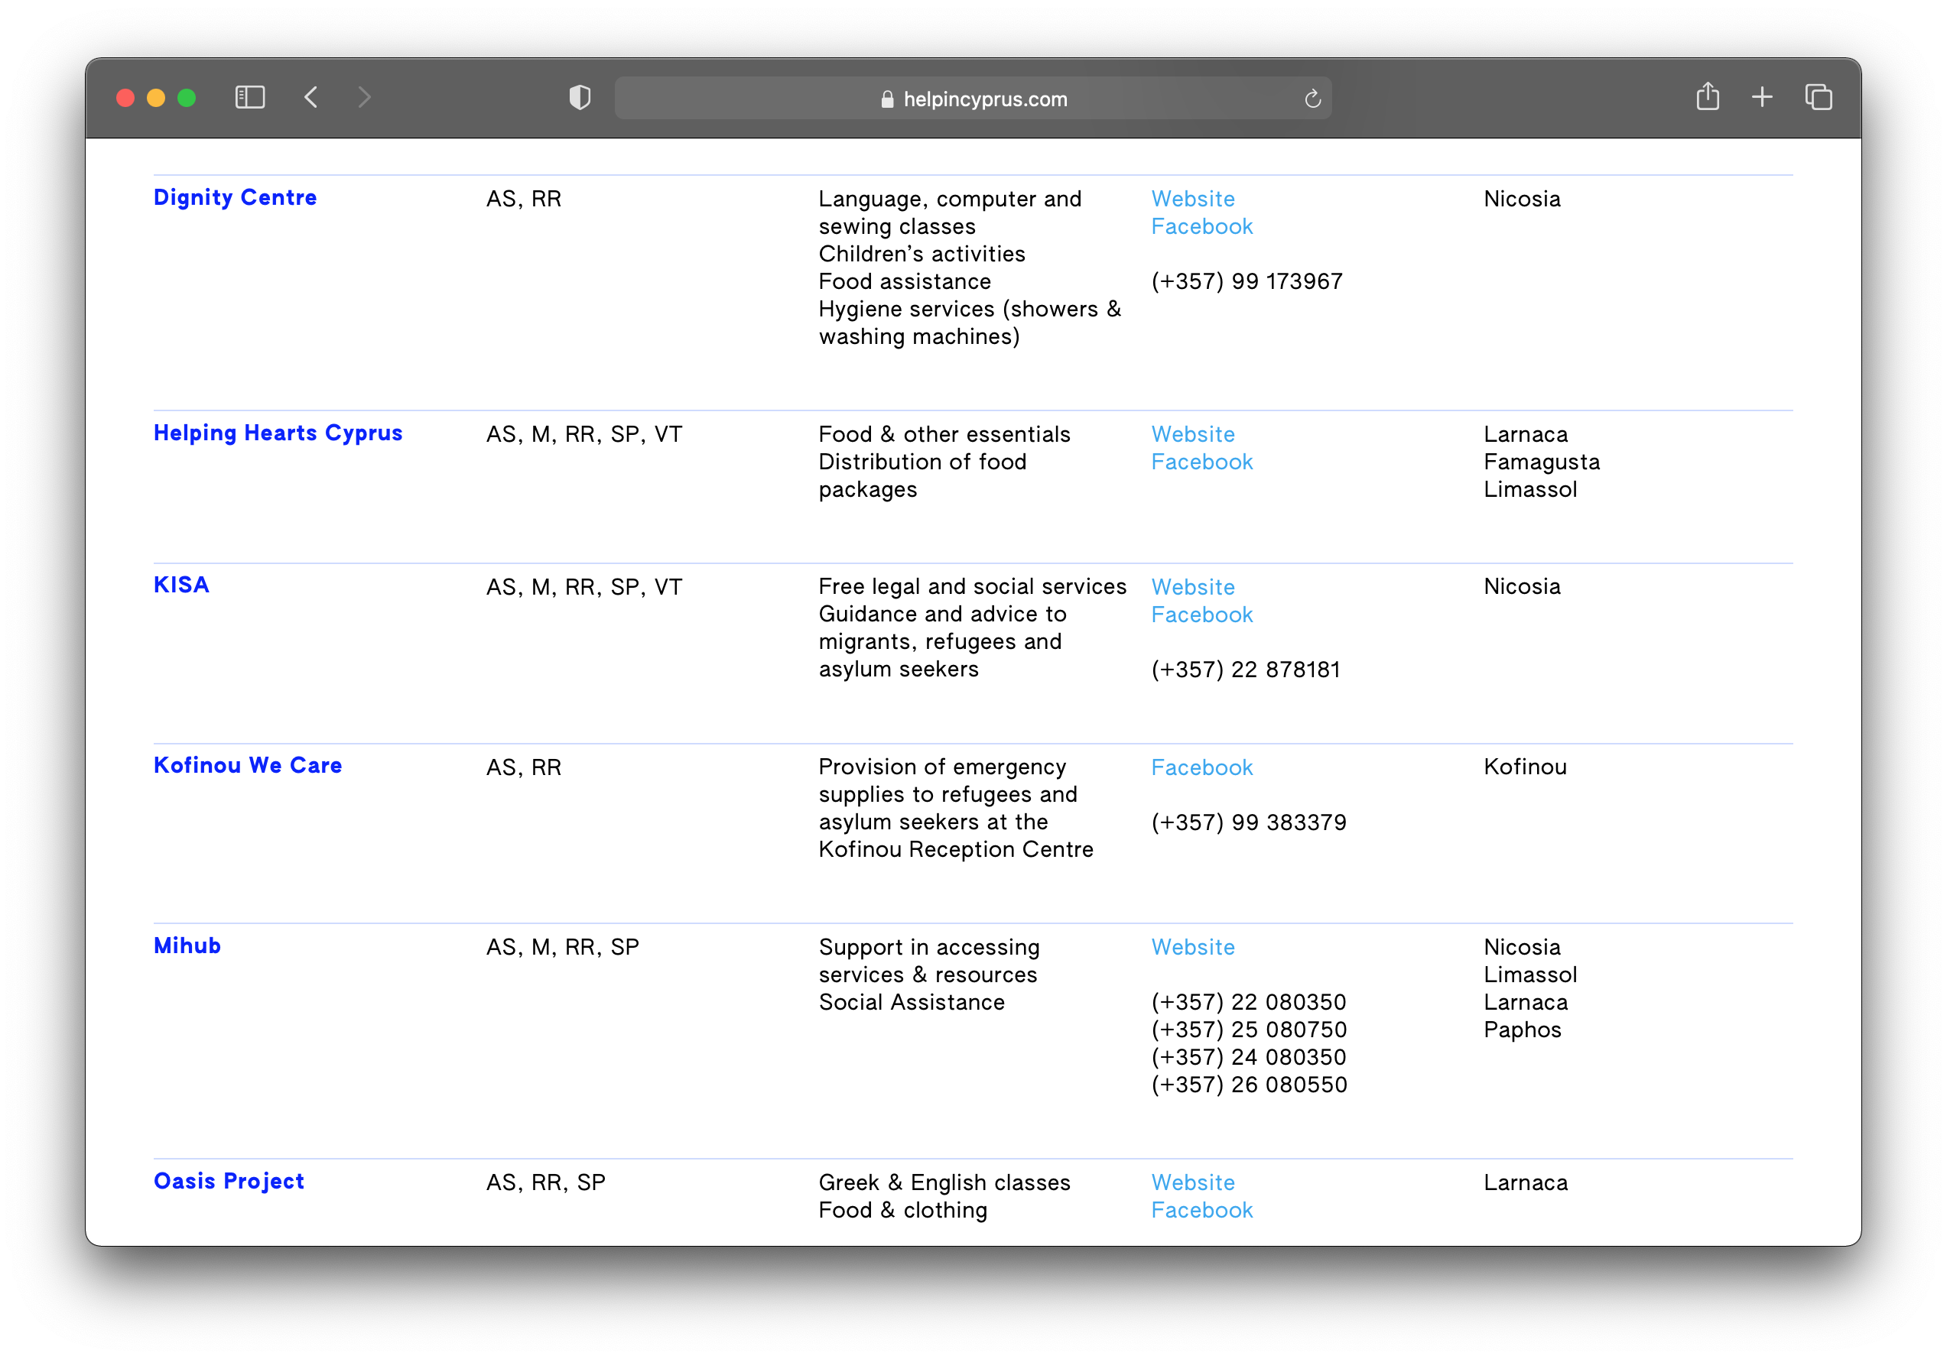Viewport: 1947px width, 1359px height.
Task: Open the privacy shield report
Action: (x=579, y=98)
